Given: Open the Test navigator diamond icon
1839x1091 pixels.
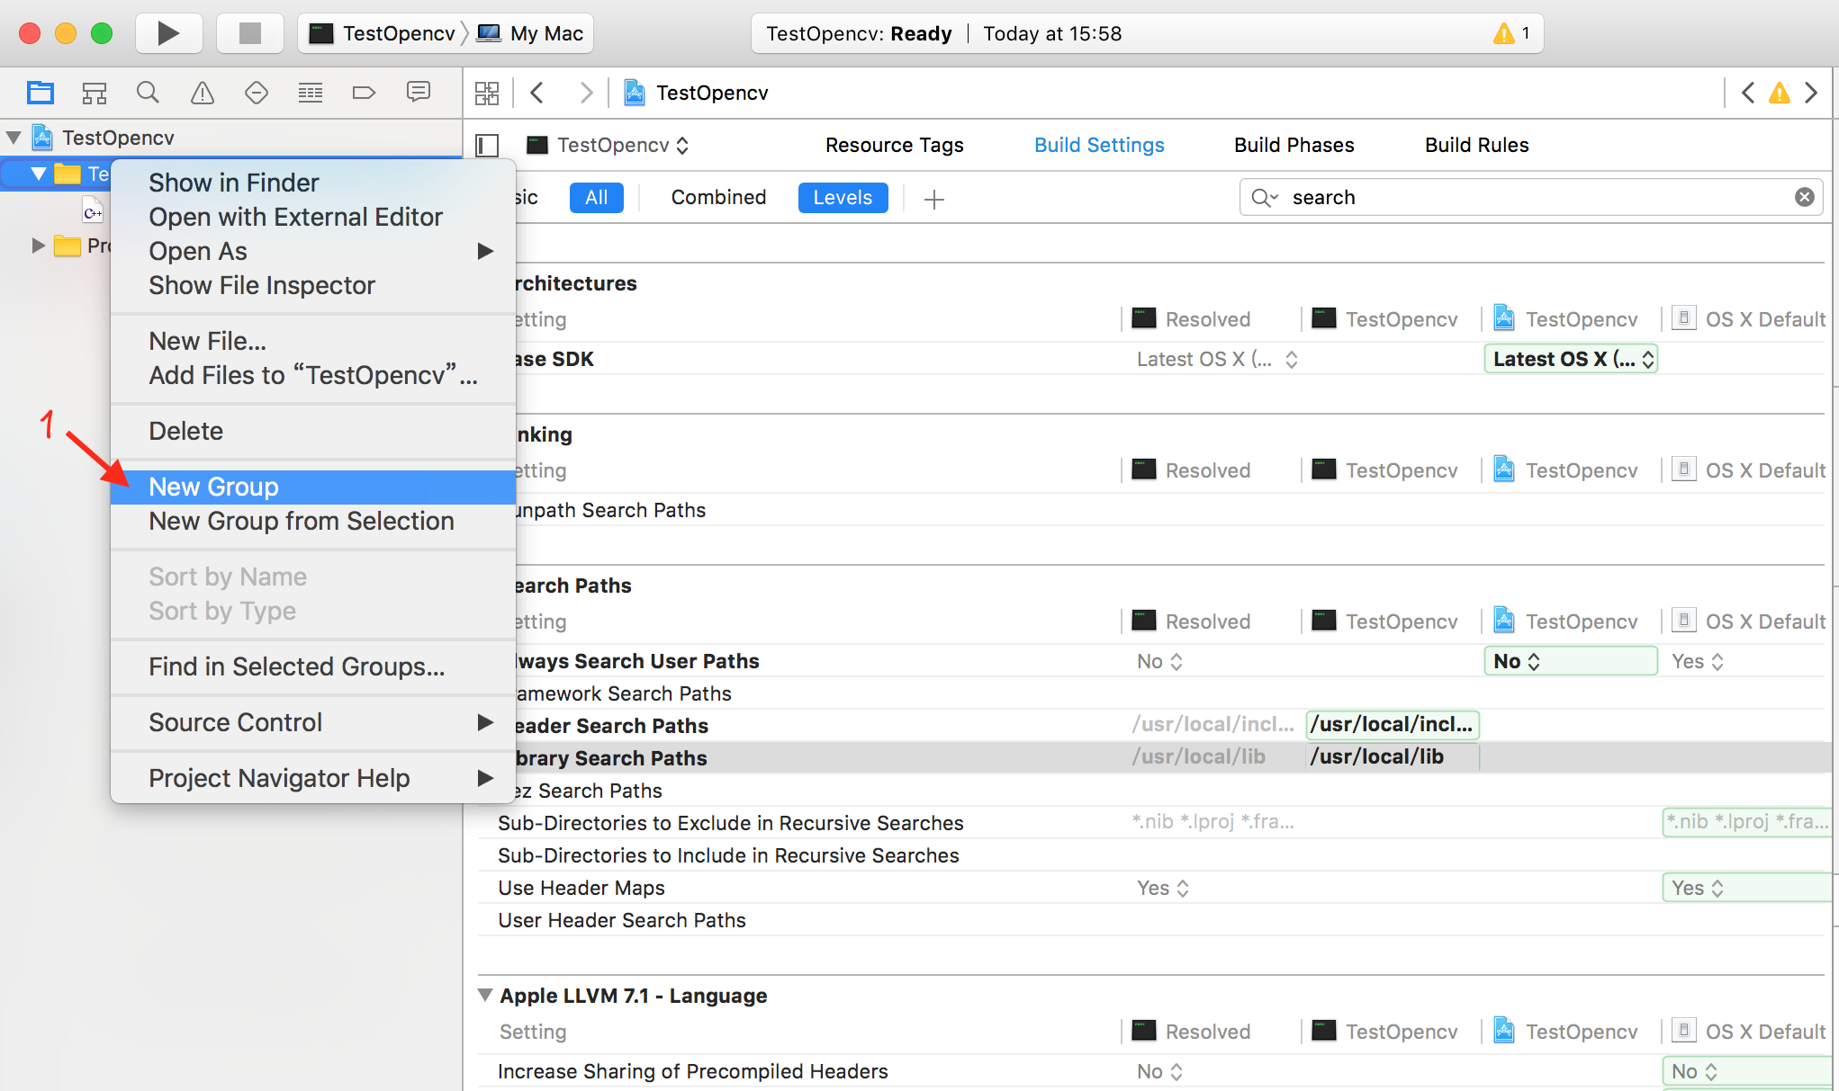Looking at the screenshot, I should click(x=257, y=93).
